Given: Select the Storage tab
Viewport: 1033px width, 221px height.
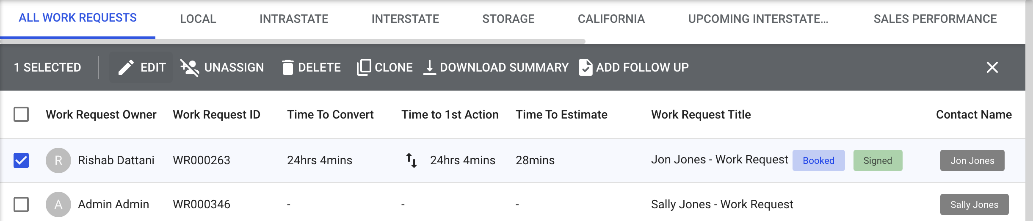Looking at the screenshot, I should tap(508, 19).
